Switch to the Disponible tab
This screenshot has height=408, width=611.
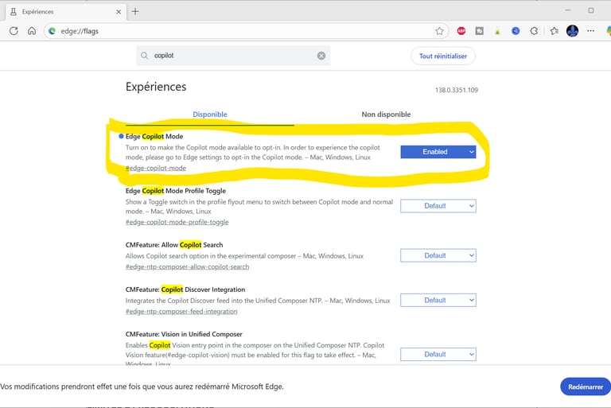click(210, 115)
